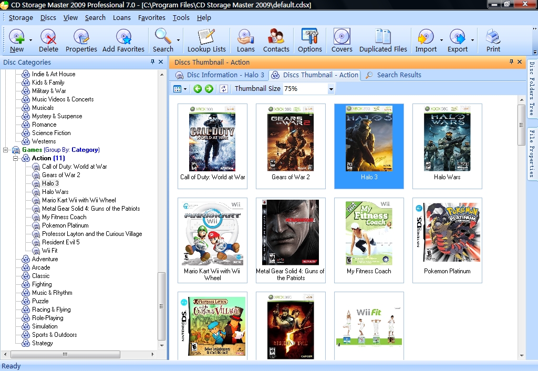The image size is (538, 371).
Task: Select the Racing & Flying category
Action: pyautogui.click(x=51, y=310)
